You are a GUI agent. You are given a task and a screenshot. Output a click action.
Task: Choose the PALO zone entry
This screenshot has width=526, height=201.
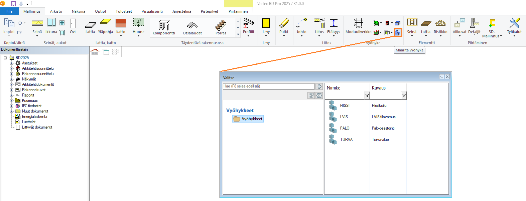(x=345, y=128)
